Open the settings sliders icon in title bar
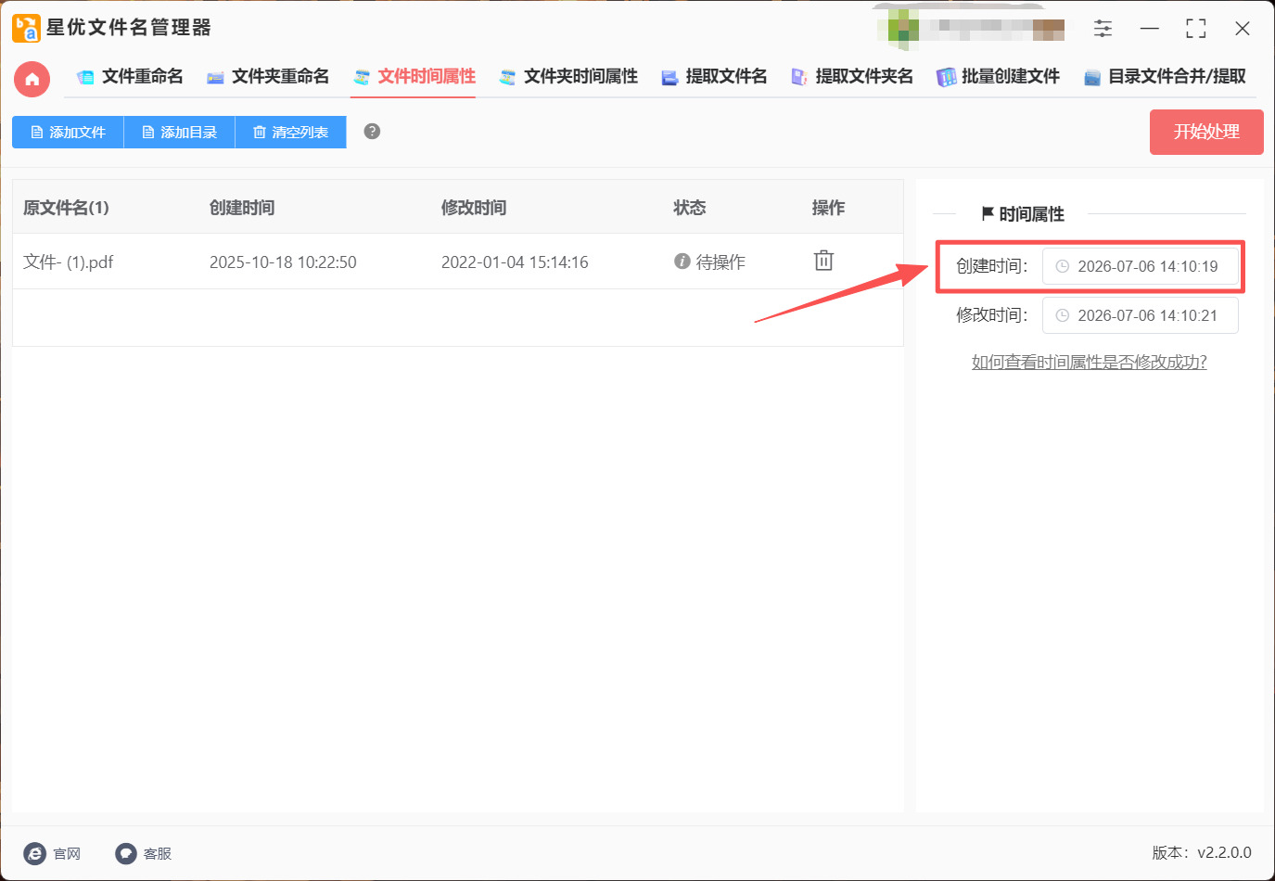The height and width of the screenshot is (881, 1275). (1103, 29)
